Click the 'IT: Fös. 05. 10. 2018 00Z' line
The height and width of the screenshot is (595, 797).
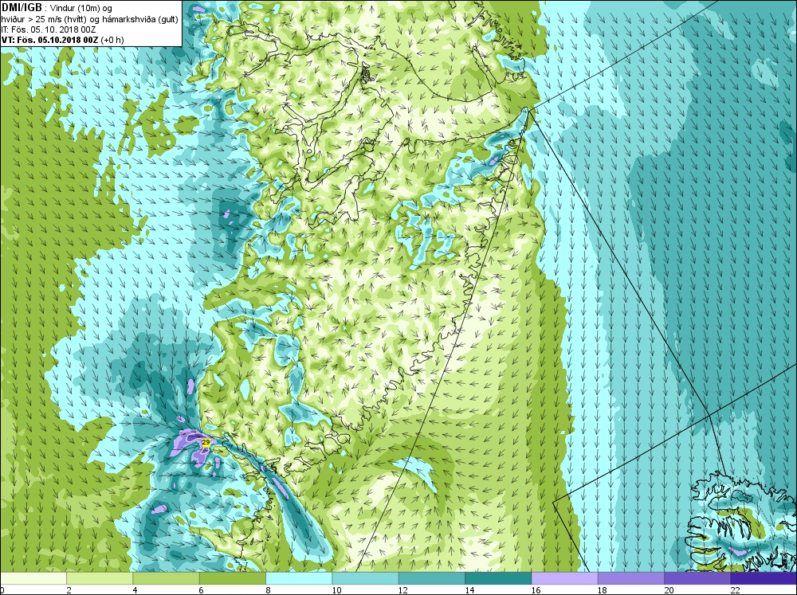(x=49, y=29)
